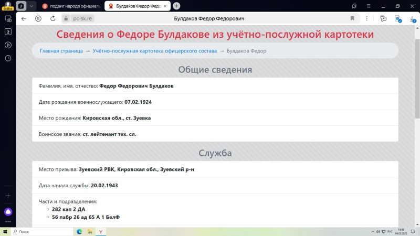The image size is (420, 236).
Task: Open the taskbar clock and date
Action: pyautogui.click(x=401, y=232)
